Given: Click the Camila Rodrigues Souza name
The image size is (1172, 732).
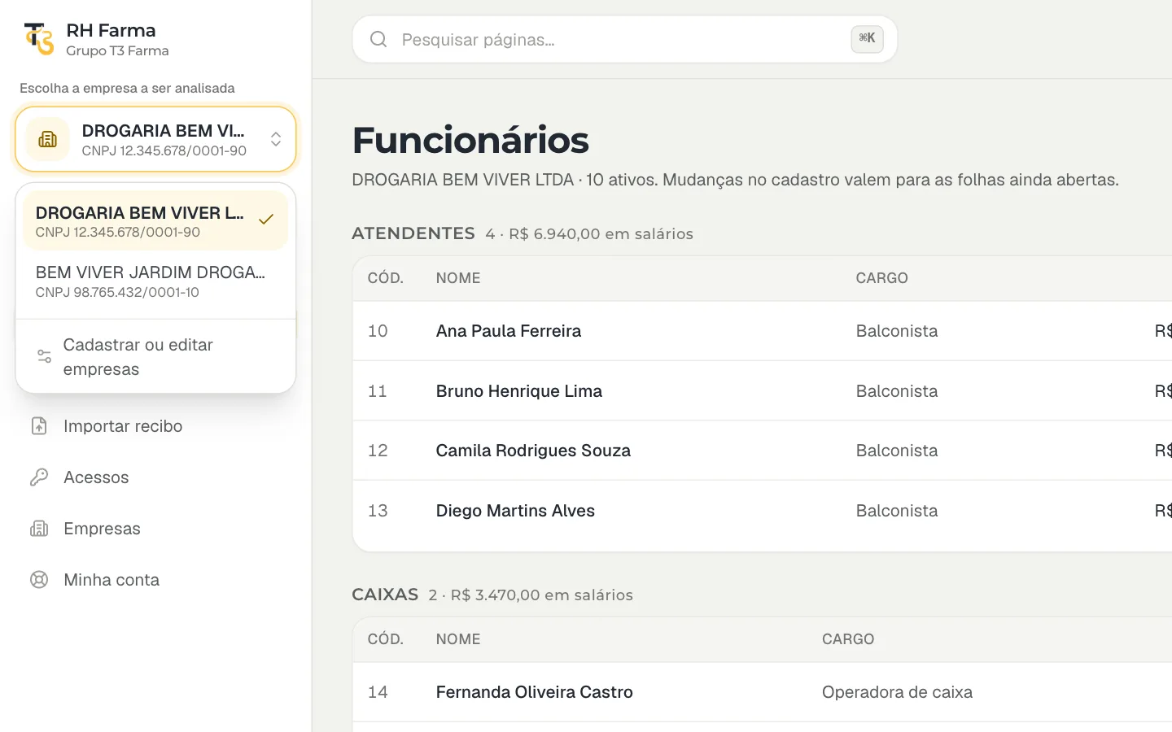Looking at the screenshot, I should (533, 451).
